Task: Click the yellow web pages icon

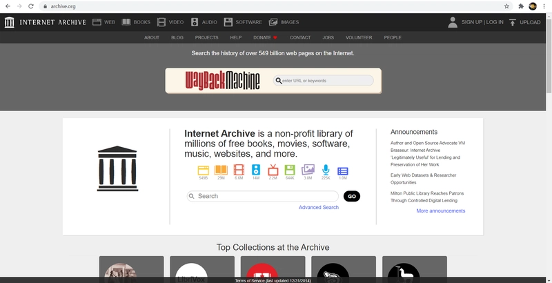Action: pos(204,170)
